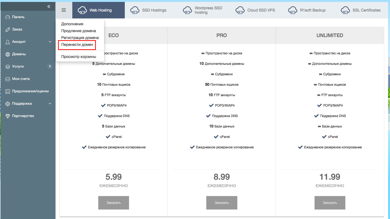The height and width of the screenshot is (219, 390).
Task: Click the Домены globe icon
Action: pyautogui.click(x=7, y=54)
